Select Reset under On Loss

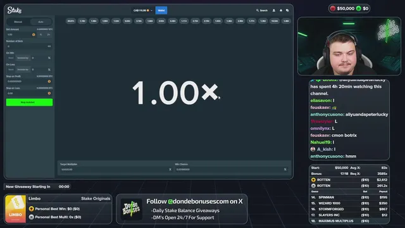11,70
